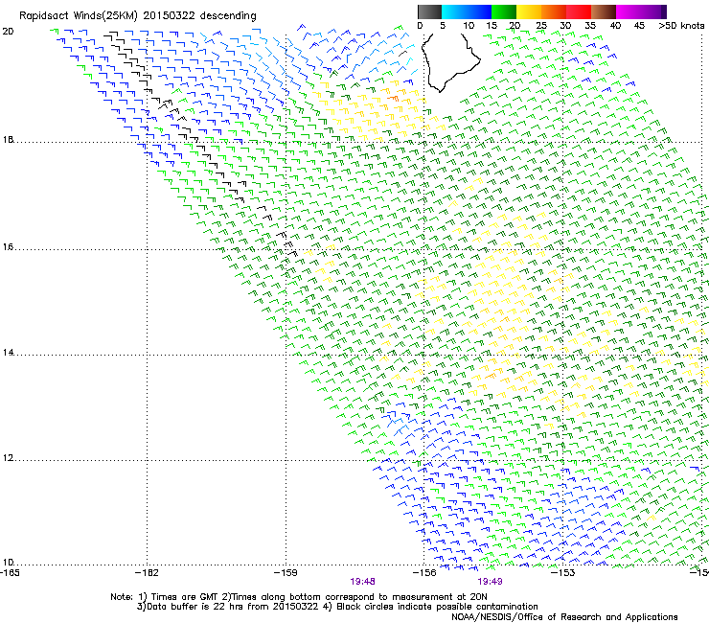Click the Hawaii island coastline outline
The height and width of the screenshot is (623, 709).
pyautogui.click(x=450, y=62)
